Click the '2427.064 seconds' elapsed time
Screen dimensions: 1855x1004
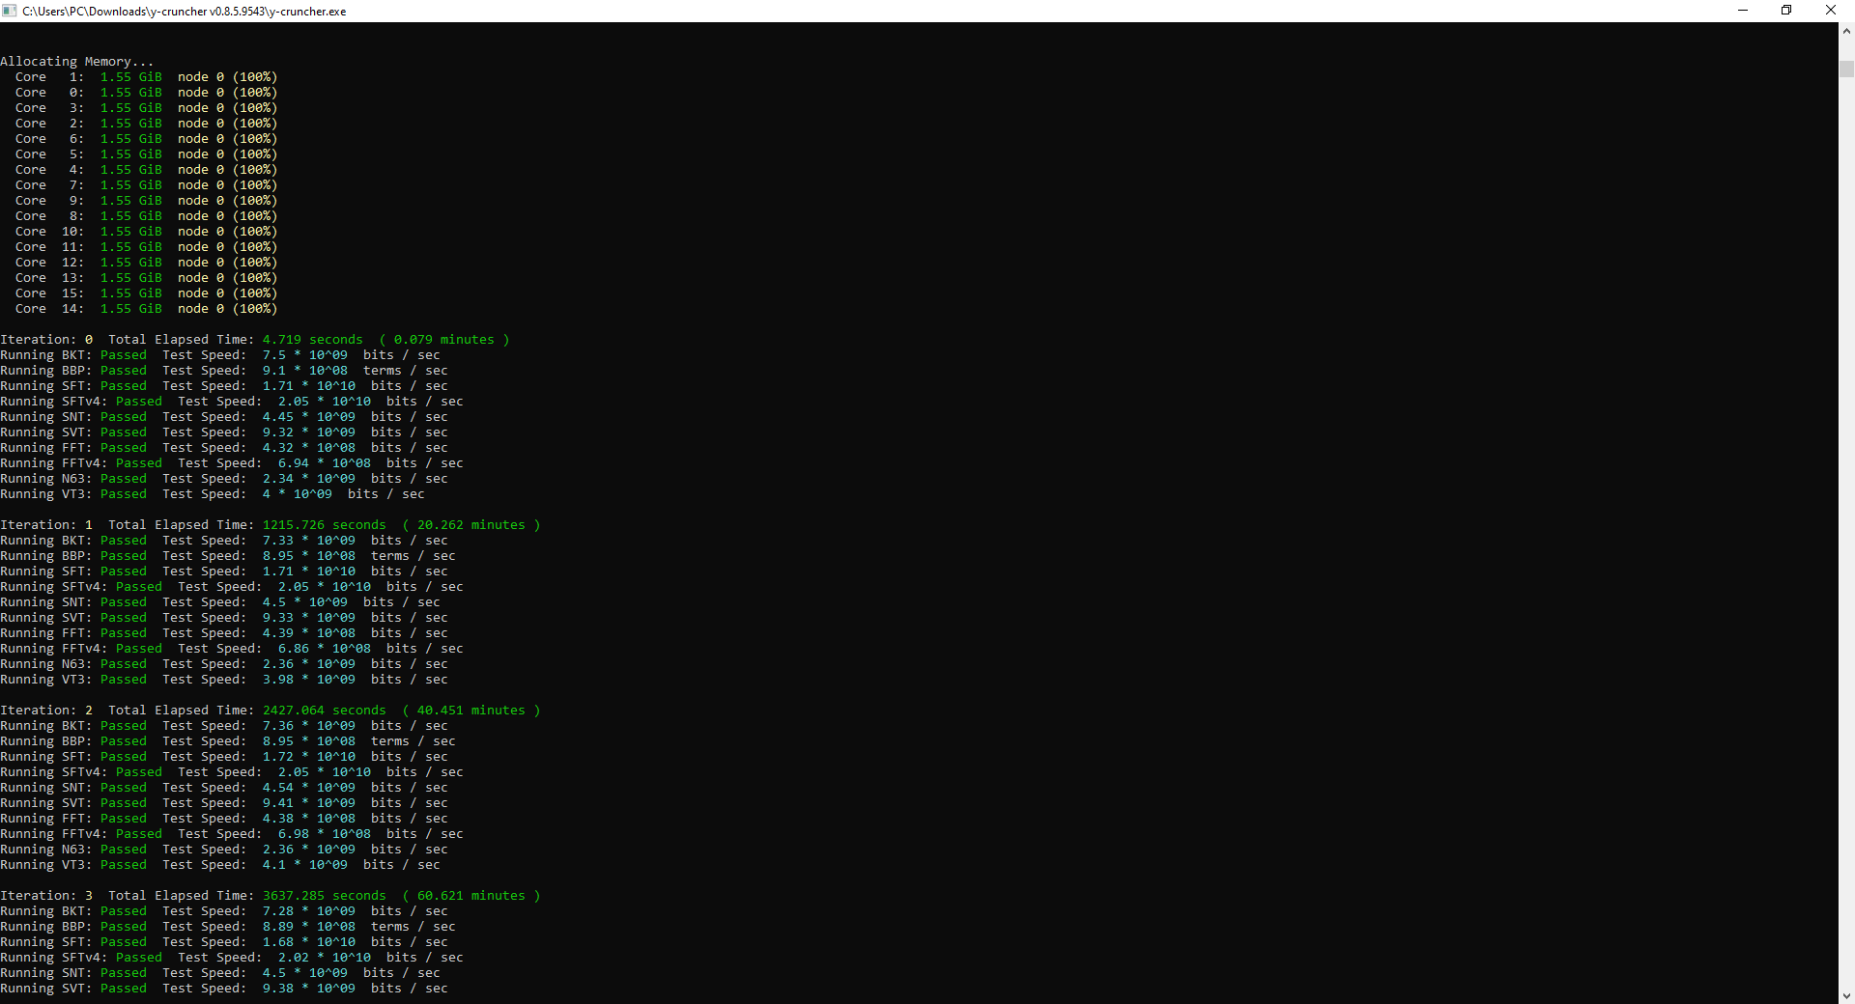pos(325,711)
